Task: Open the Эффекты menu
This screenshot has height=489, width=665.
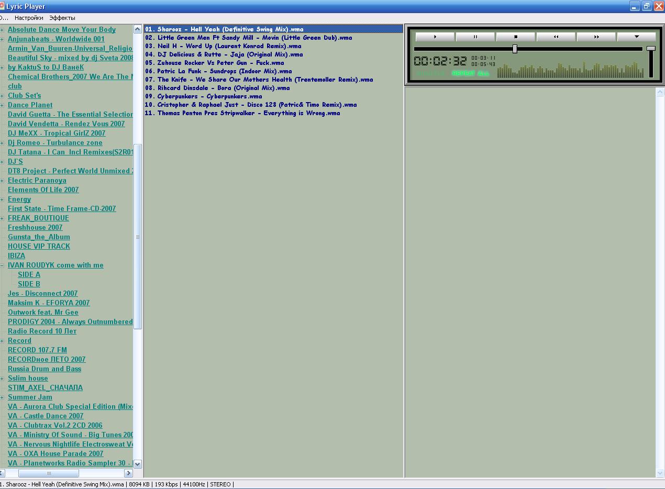Action: (62, 18)
